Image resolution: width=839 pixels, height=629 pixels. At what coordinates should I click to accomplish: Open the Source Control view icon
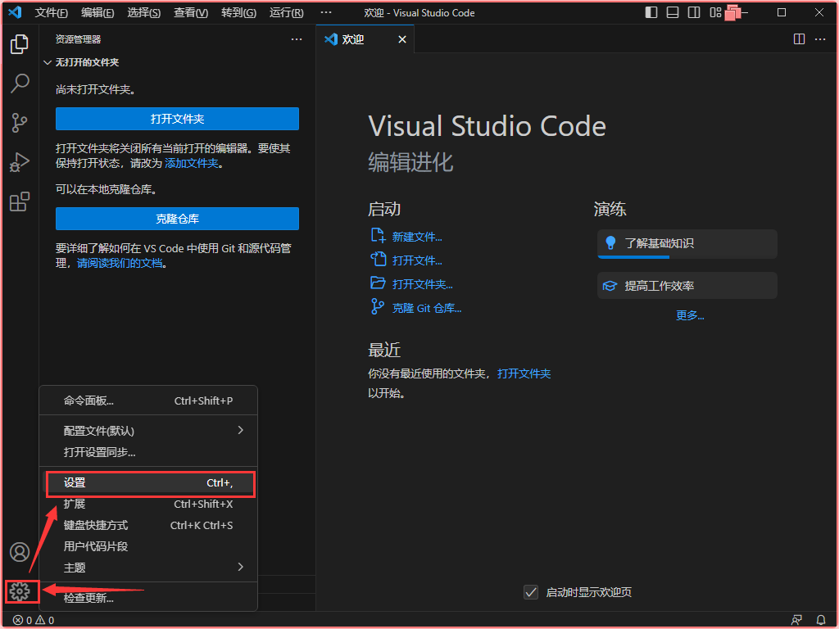pos(20,123)
